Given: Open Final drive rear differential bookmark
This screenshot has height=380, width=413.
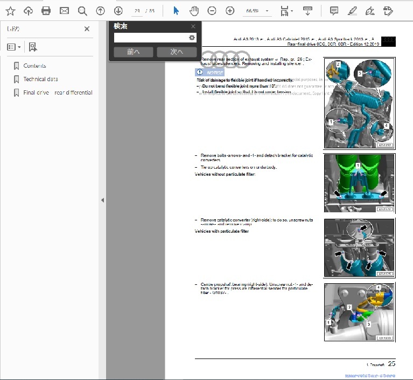Looking at the screenshot, I should point(58,92).
